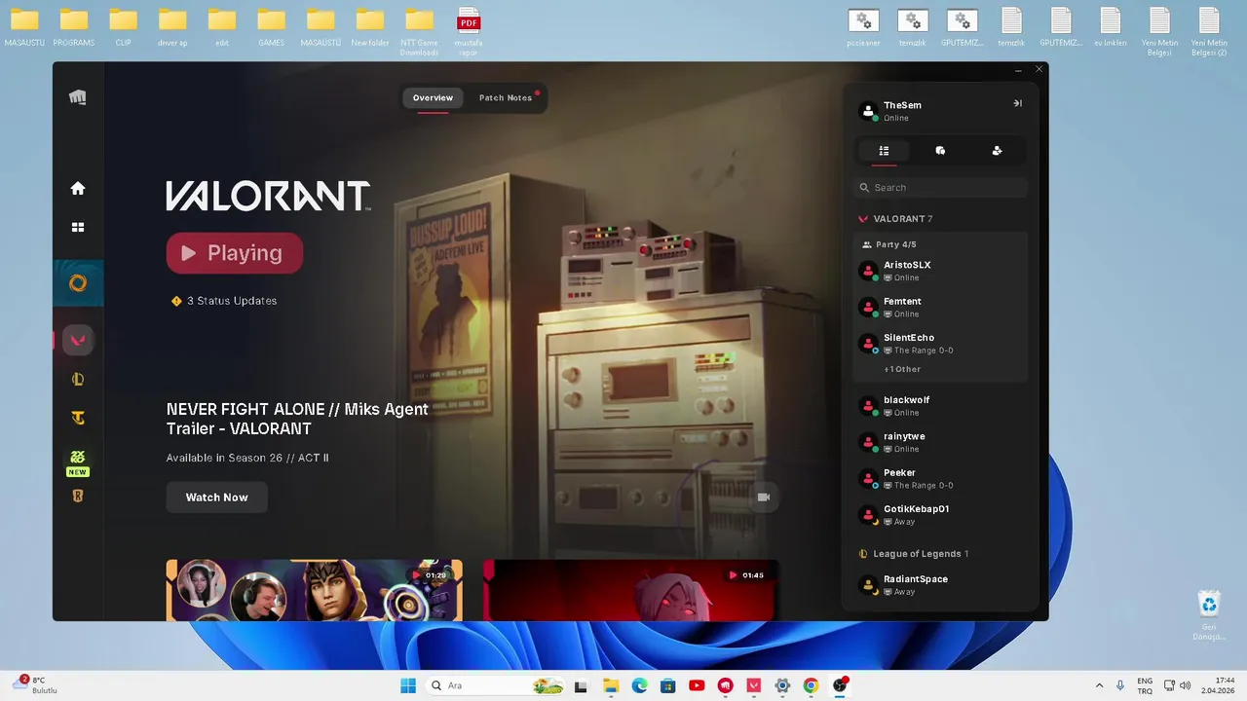1247x701 pixels.
Task: Open the Overview tab
Action: (x=433, y=98)
